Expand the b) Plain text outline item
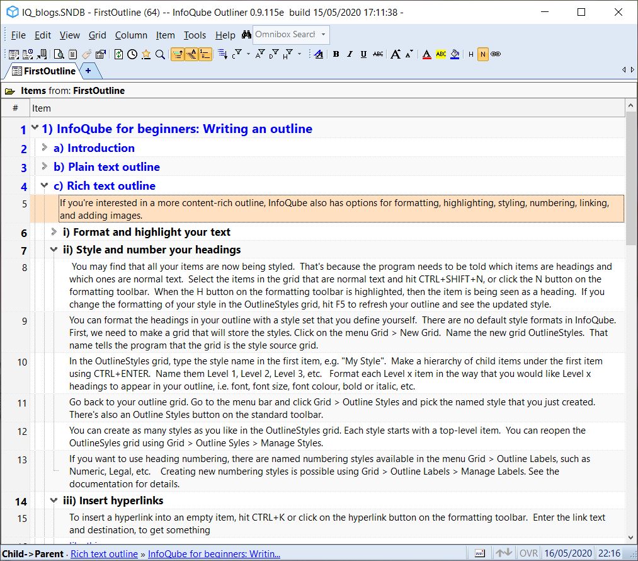 (x=44, y=166)
